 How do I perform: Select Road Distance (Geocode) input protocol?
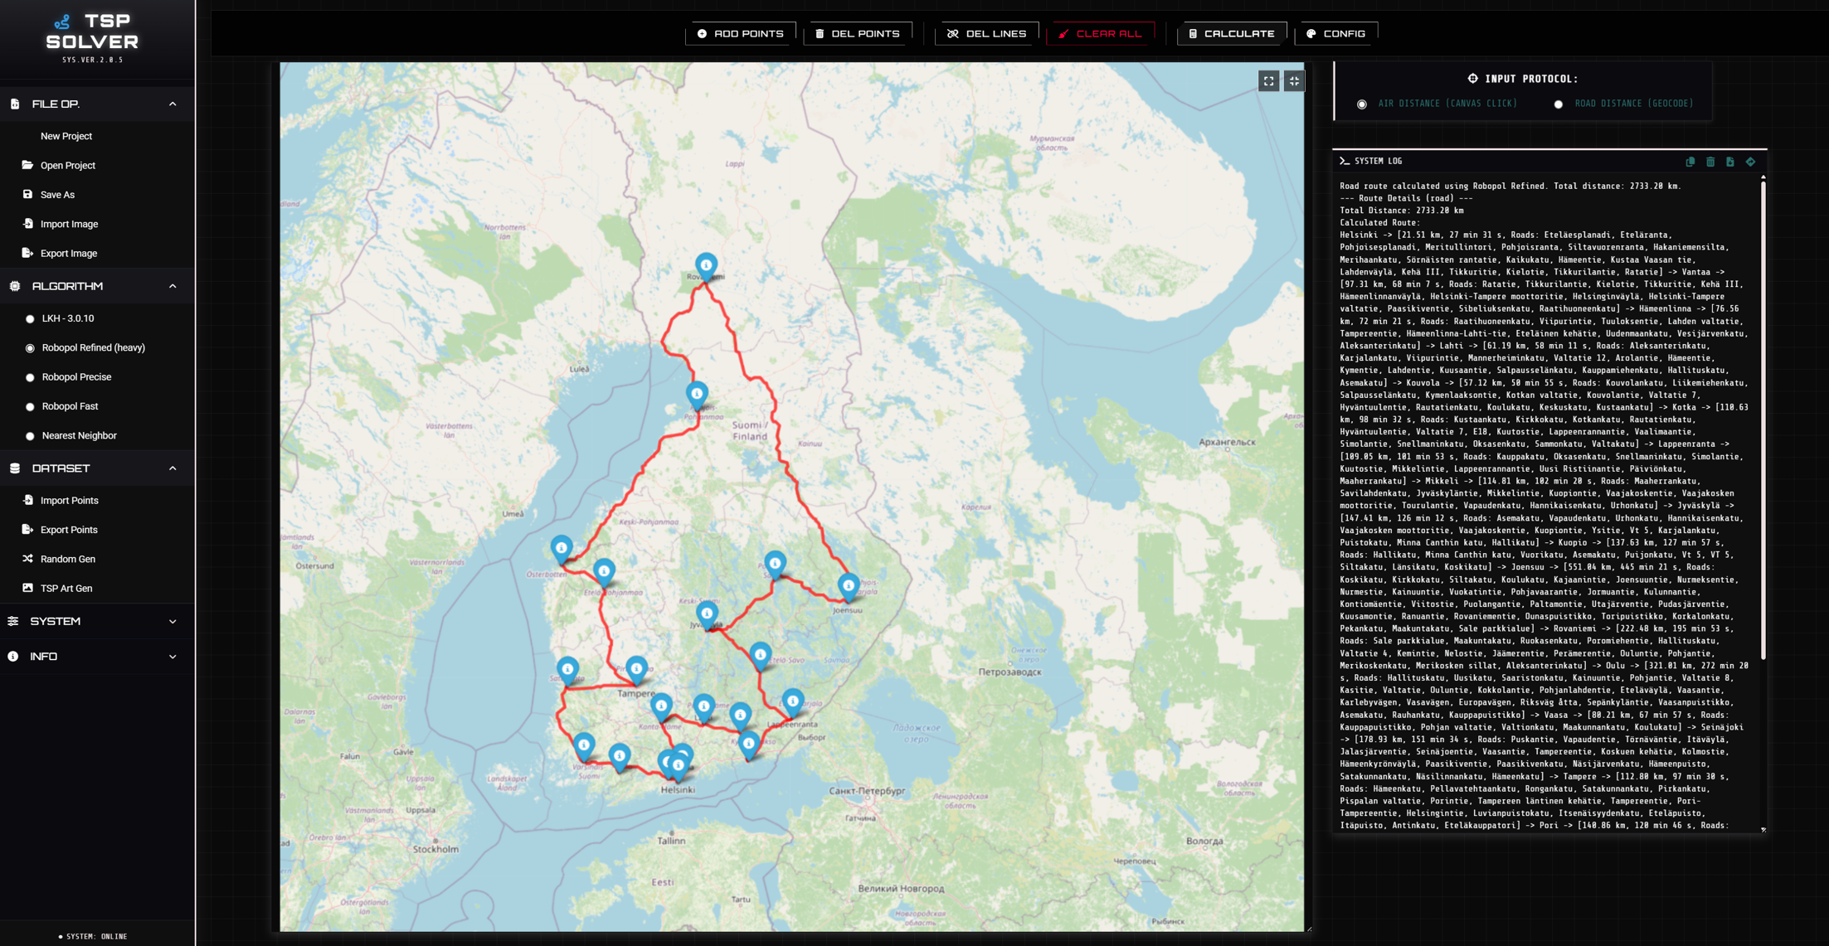(x=1559, y=104)
